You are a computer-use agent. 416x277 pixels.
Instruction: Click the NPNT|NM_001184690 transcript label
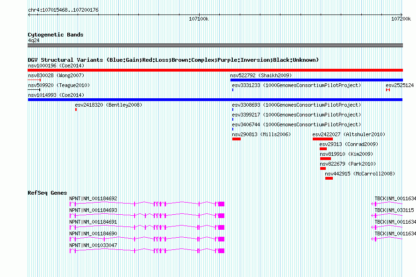pos(93,233)
